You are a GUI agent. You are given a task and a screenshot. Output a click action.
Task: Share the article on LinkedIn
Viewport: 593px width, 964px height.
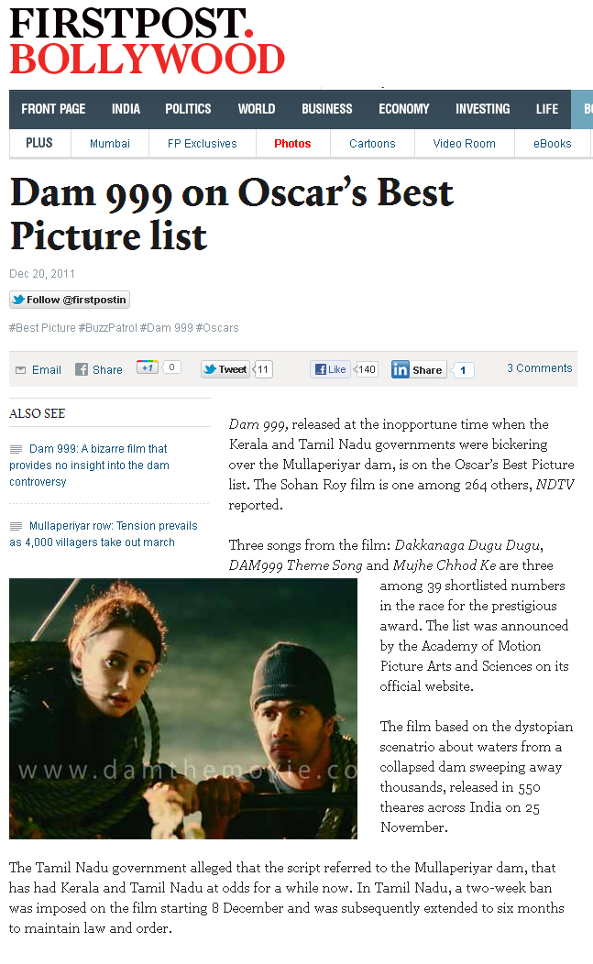(x=419, y=369)
